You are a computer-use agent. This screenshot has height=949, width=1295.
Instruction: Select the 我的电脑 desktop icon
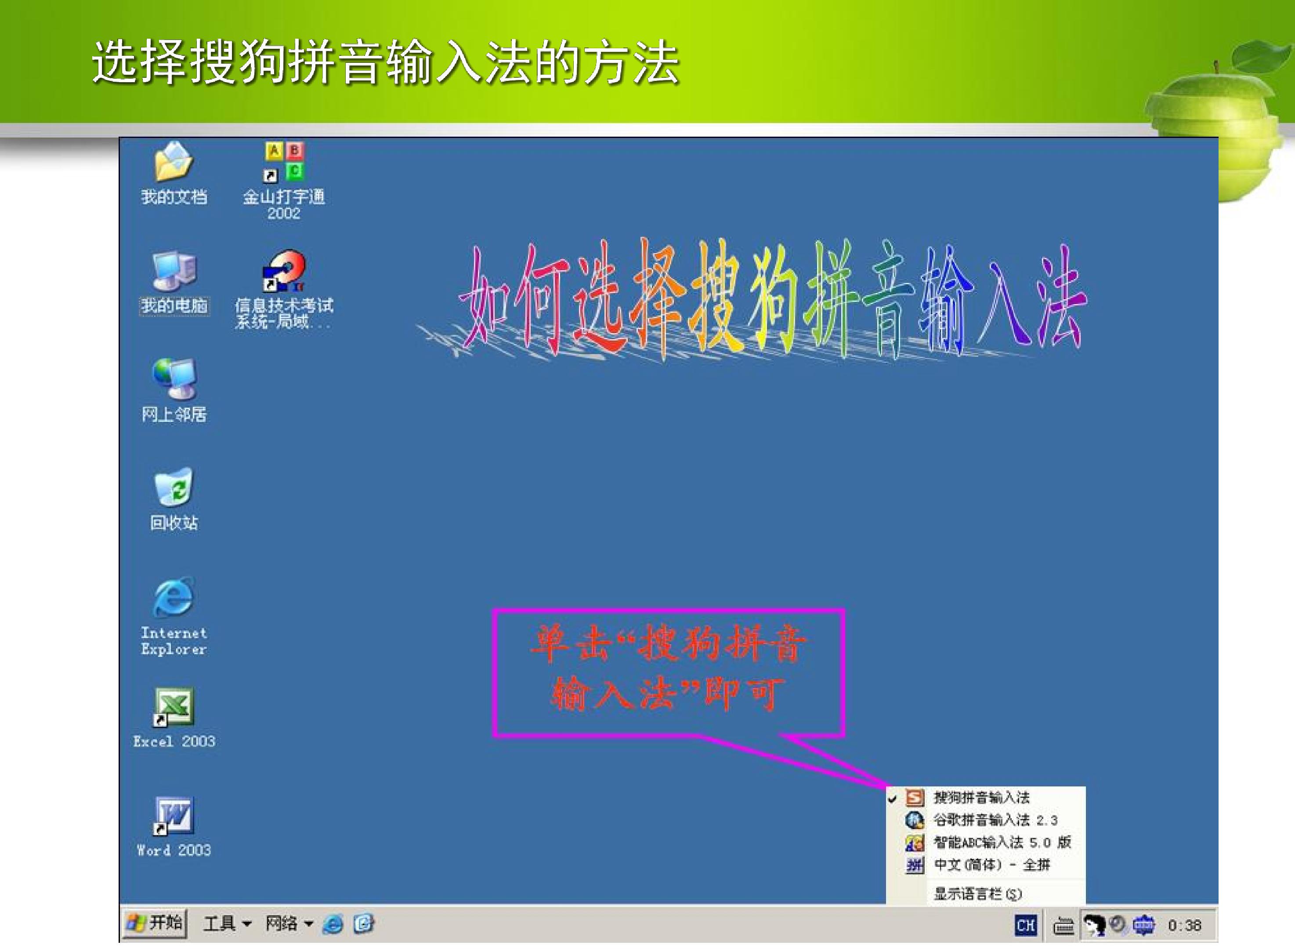pyautogui.click(x=174, y=283)
